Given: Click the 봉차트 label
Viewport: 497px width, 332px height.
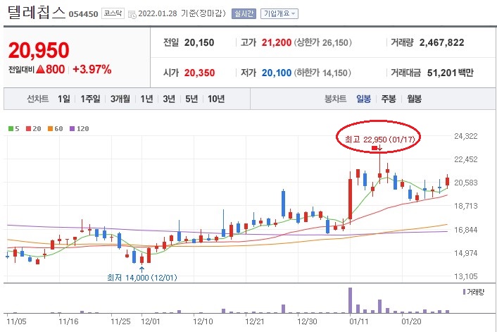Looking at the screenshot, I should point(335,99).
